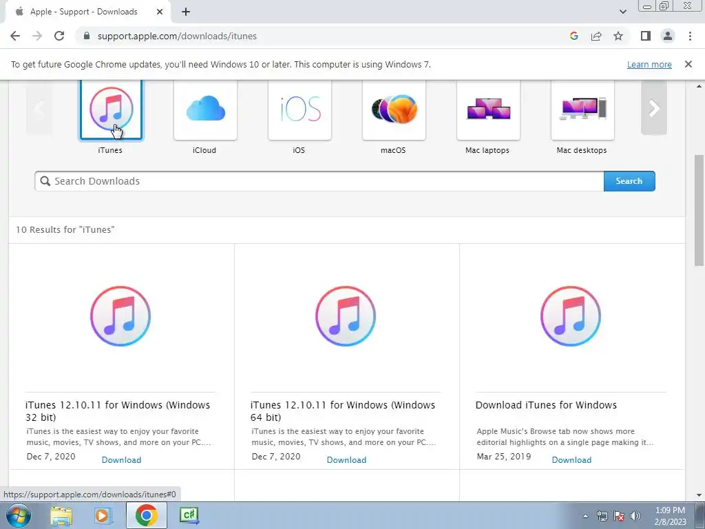Click the iTunes 64 bit card image
This screenshot has height=529, width=705.
(x=346, y=316)
